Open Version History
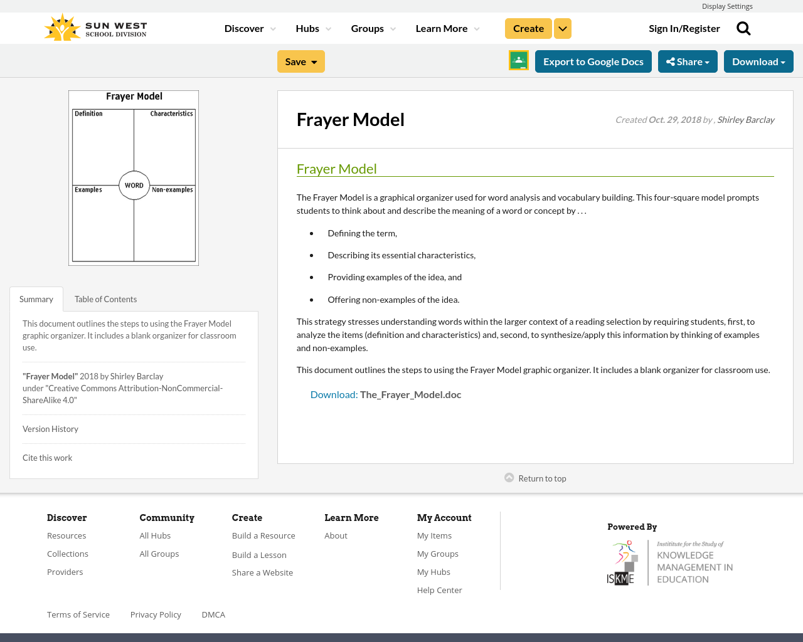 tap(50, 429)
